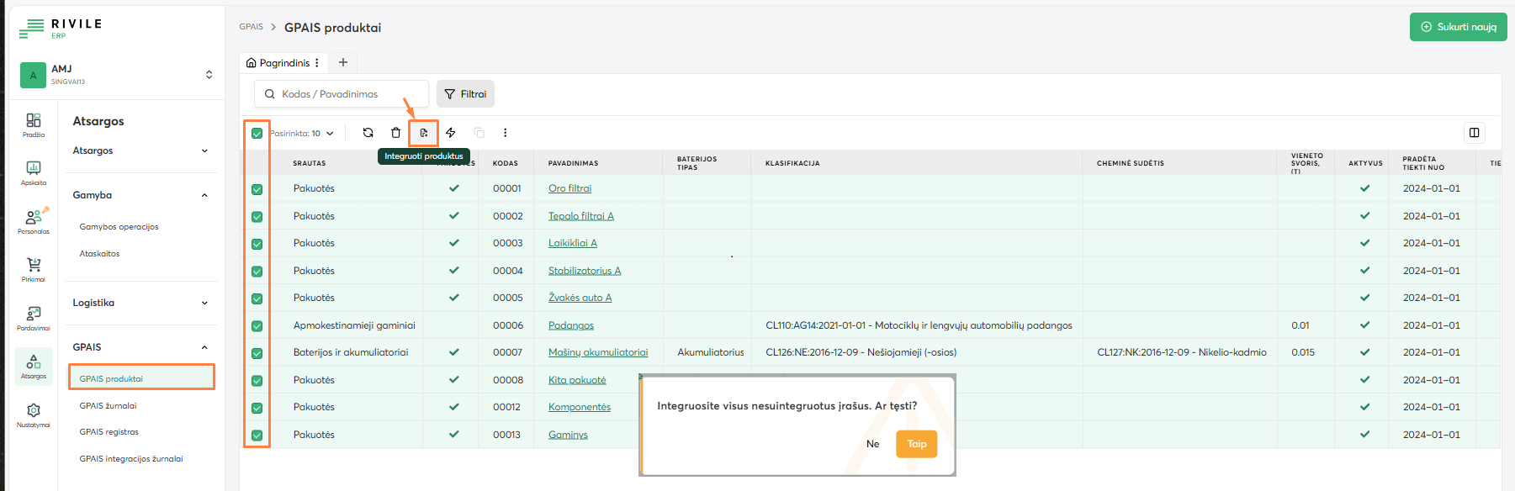Image resolution: width=1515 pixels, height=491 pixels.
Task: Uncheck the select-all header checkbox
Action: (257, 133)
